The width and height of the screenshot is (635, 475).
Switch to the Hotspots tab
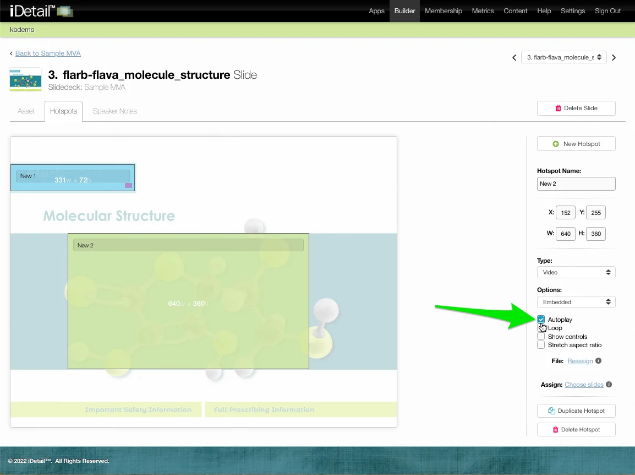click(64, 111)
